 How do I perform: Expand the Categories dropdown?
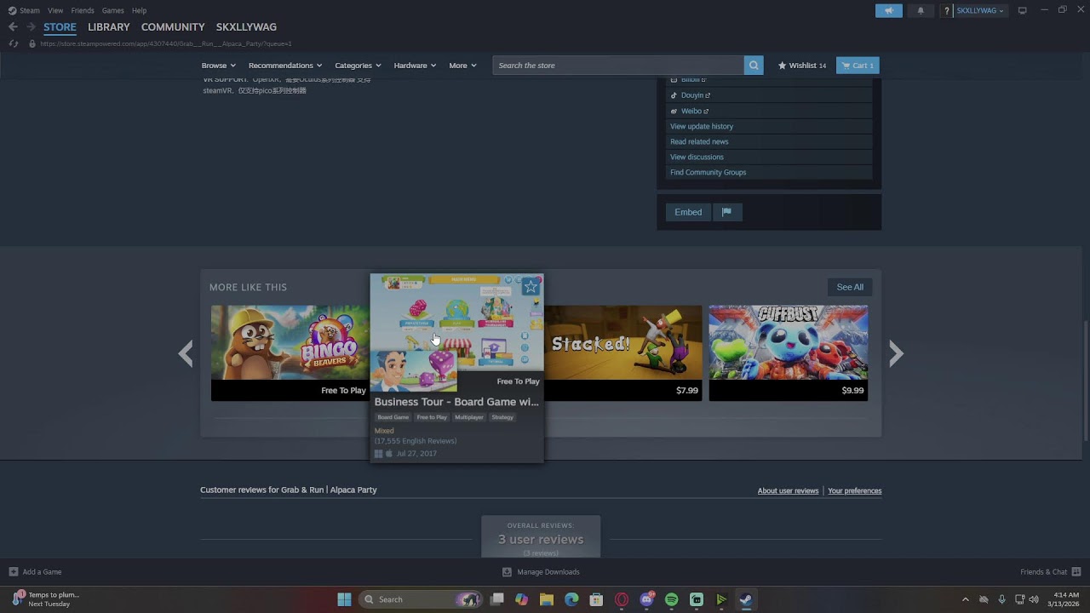(358, 66)
